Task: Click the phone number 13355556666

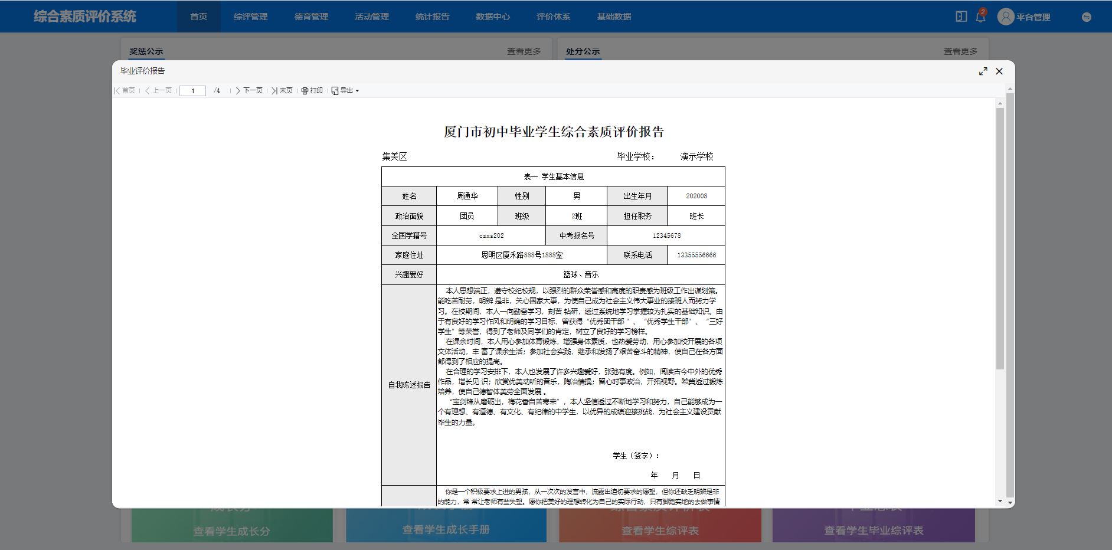Action: pyautogui.click(x=696, y=256)
